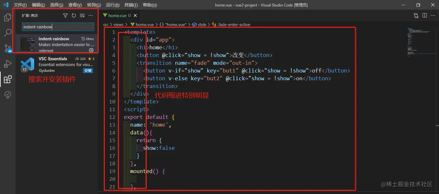Open indent-rainbow manage gear icon

pyautogui.click(x=91, y=50)
